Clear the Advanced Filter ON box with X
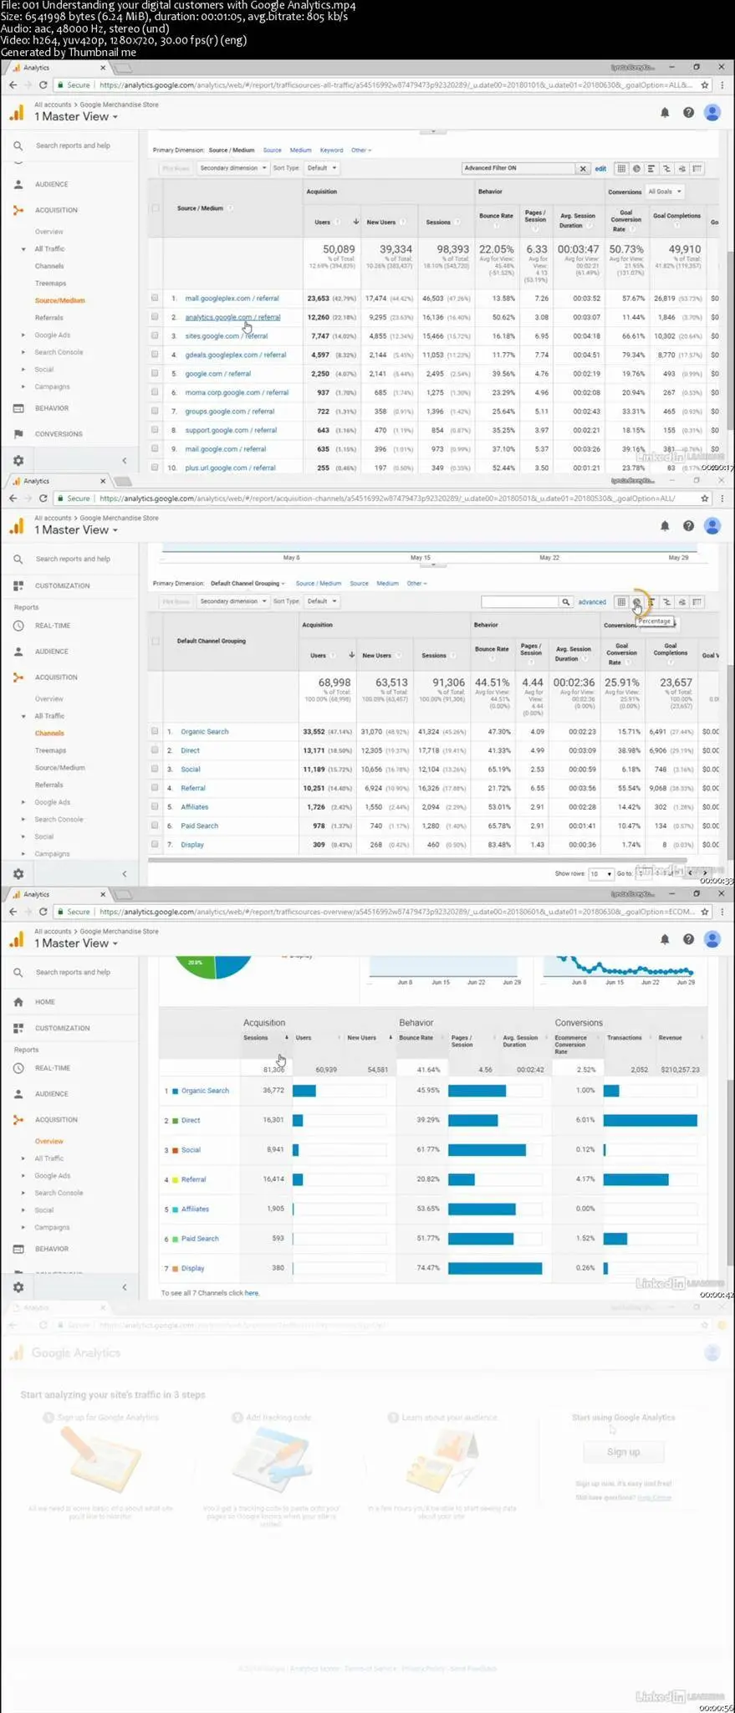The width and height of the screenshot is (735, 1713). click(583, 168)
